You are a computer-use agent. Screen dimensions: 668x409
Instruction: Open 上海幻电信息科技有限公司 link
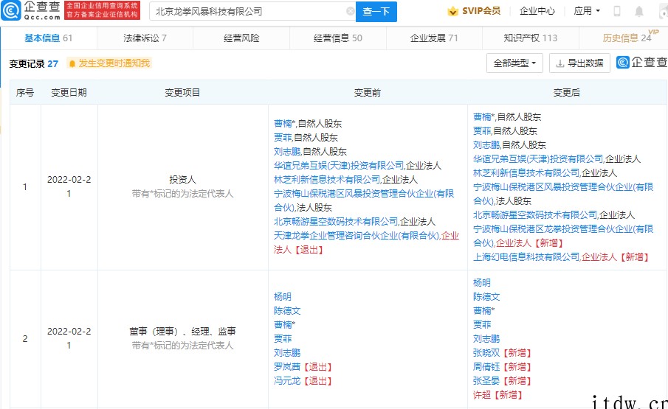(526, 257)
